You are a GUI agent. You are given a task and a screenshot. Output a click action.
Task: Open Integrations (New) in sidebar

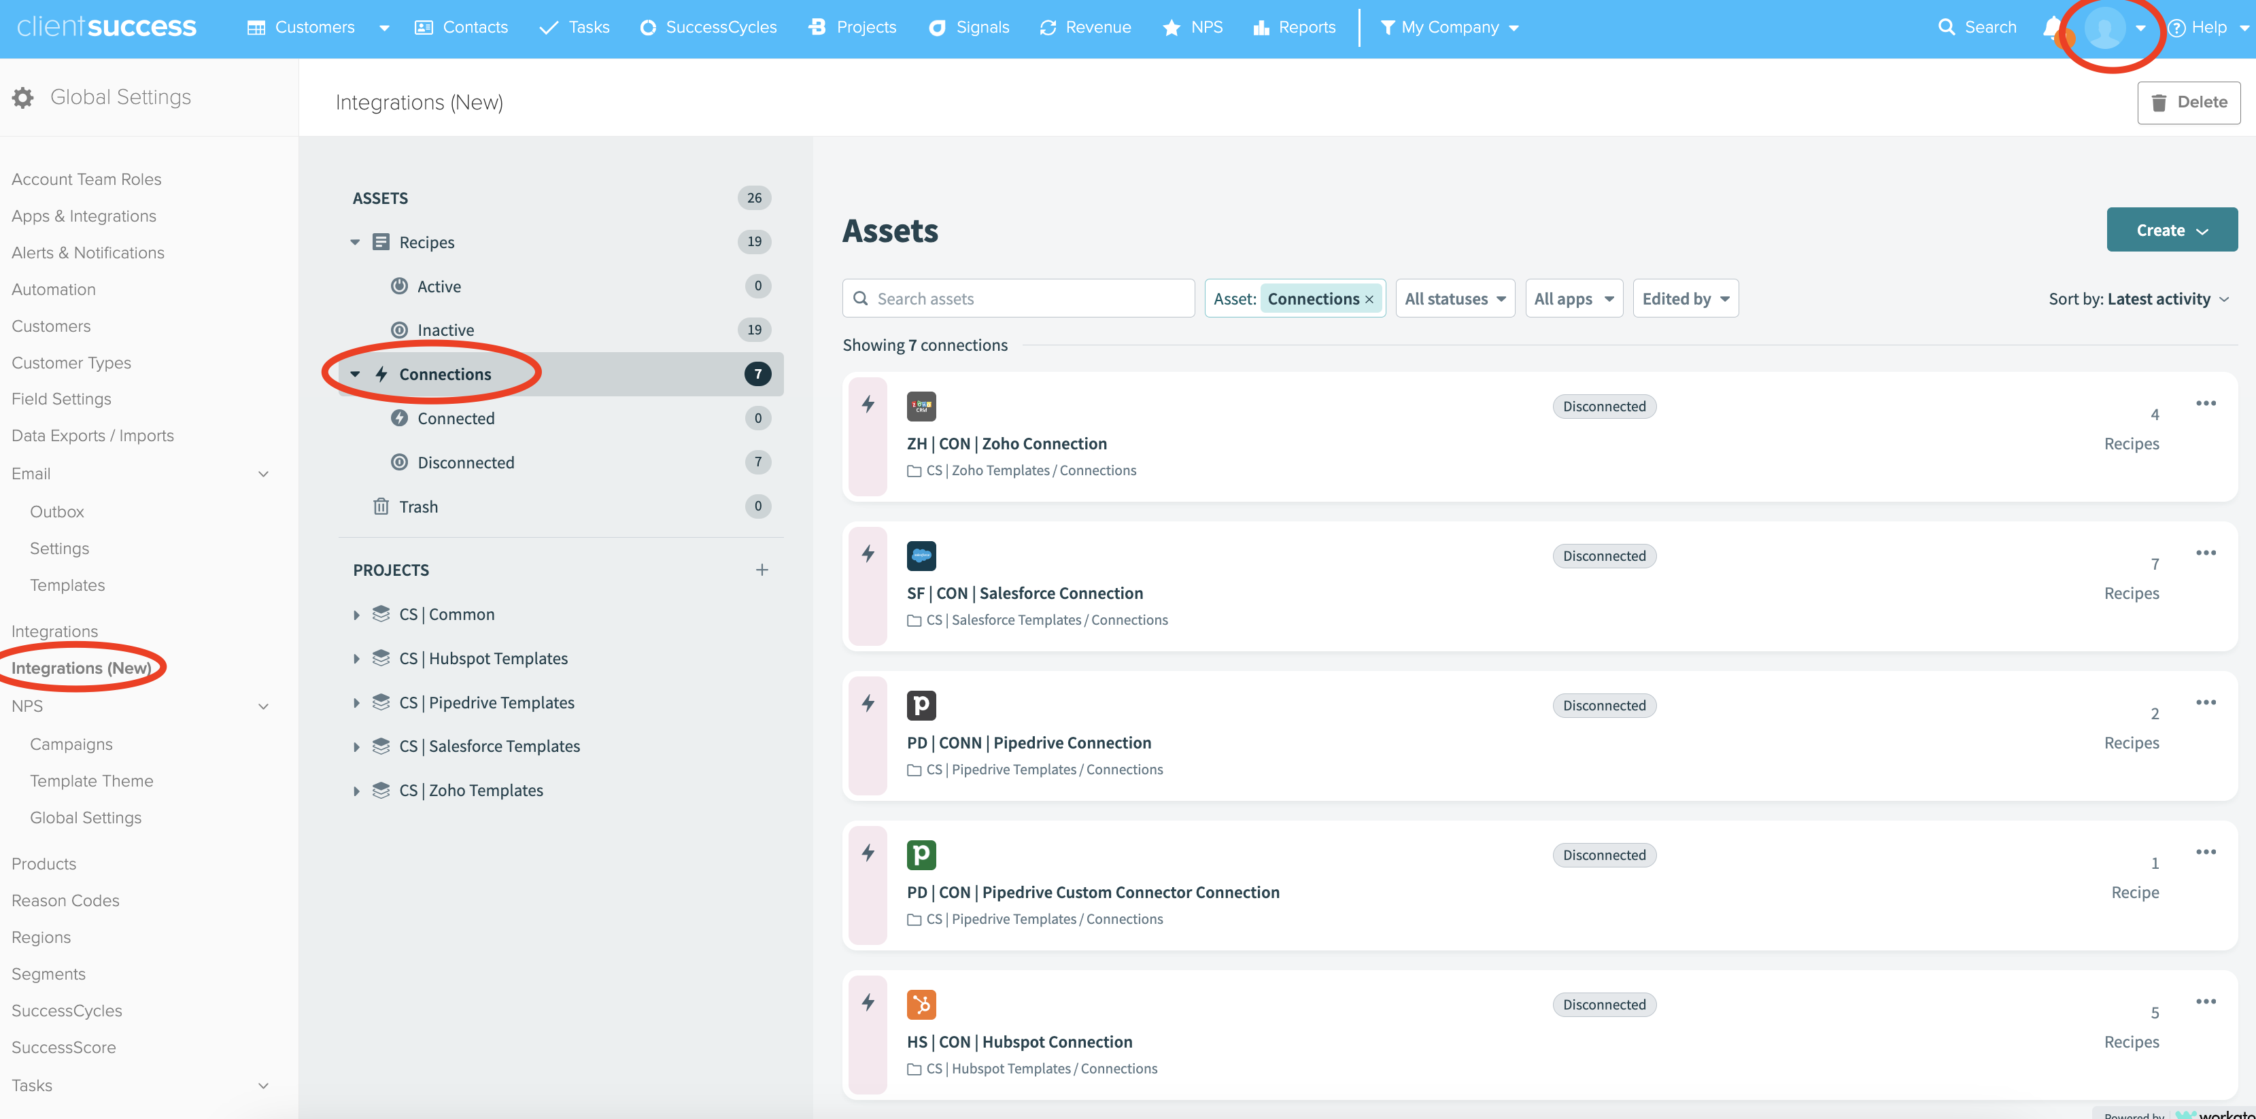coord(80,668)
